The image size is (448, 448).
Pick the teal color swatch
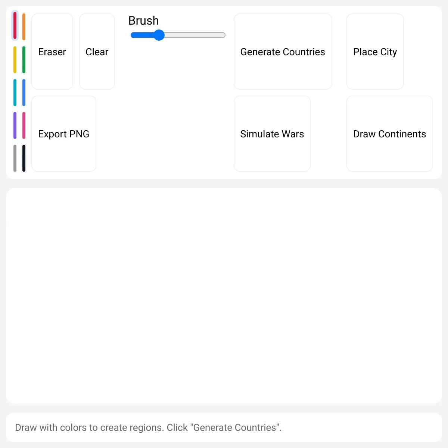coord(15,93)
